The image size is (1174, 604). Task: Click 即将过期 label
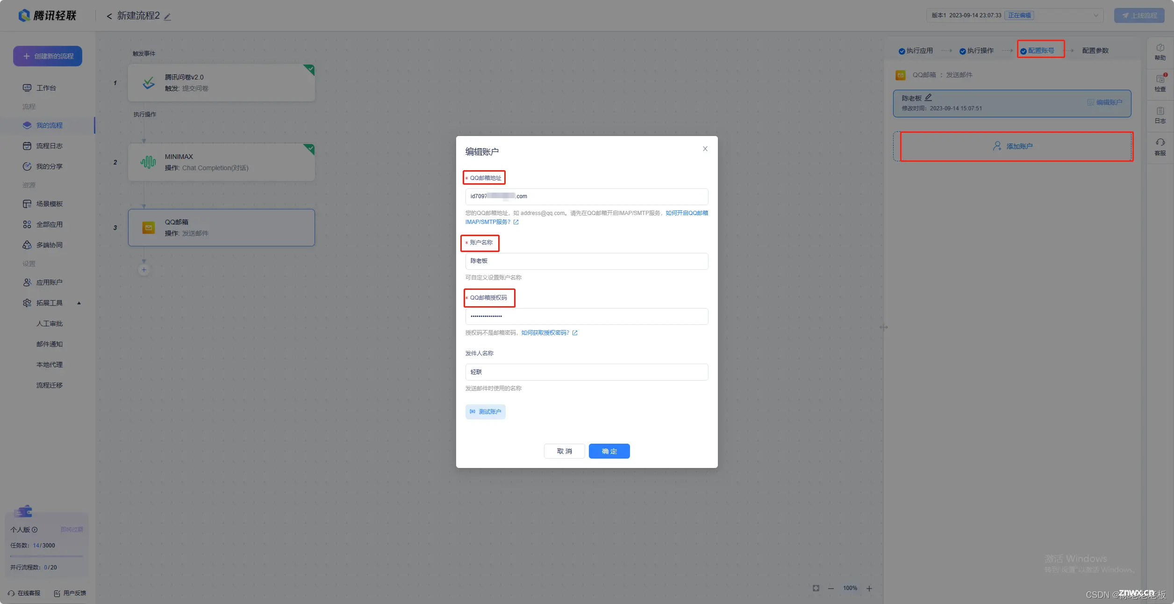point(72,530)
